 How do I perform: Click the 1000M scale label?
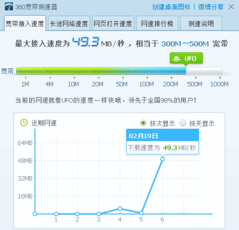click(220, 84)
